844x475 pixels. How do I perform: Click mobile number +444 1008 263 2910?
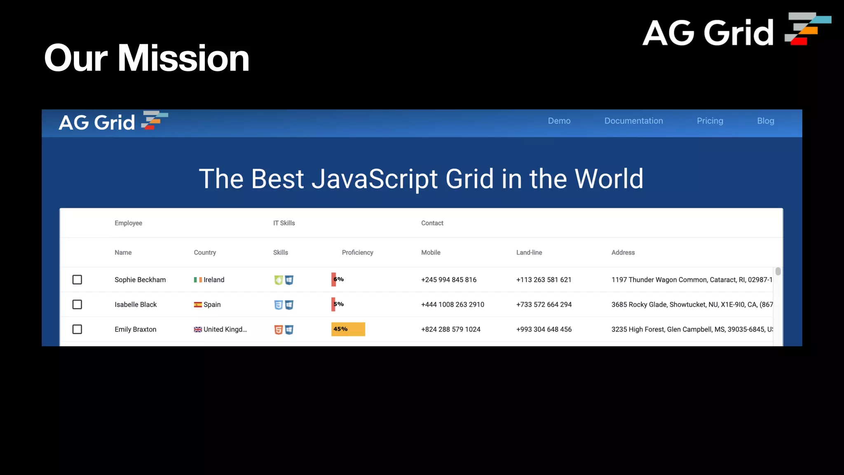click(452, 304)
